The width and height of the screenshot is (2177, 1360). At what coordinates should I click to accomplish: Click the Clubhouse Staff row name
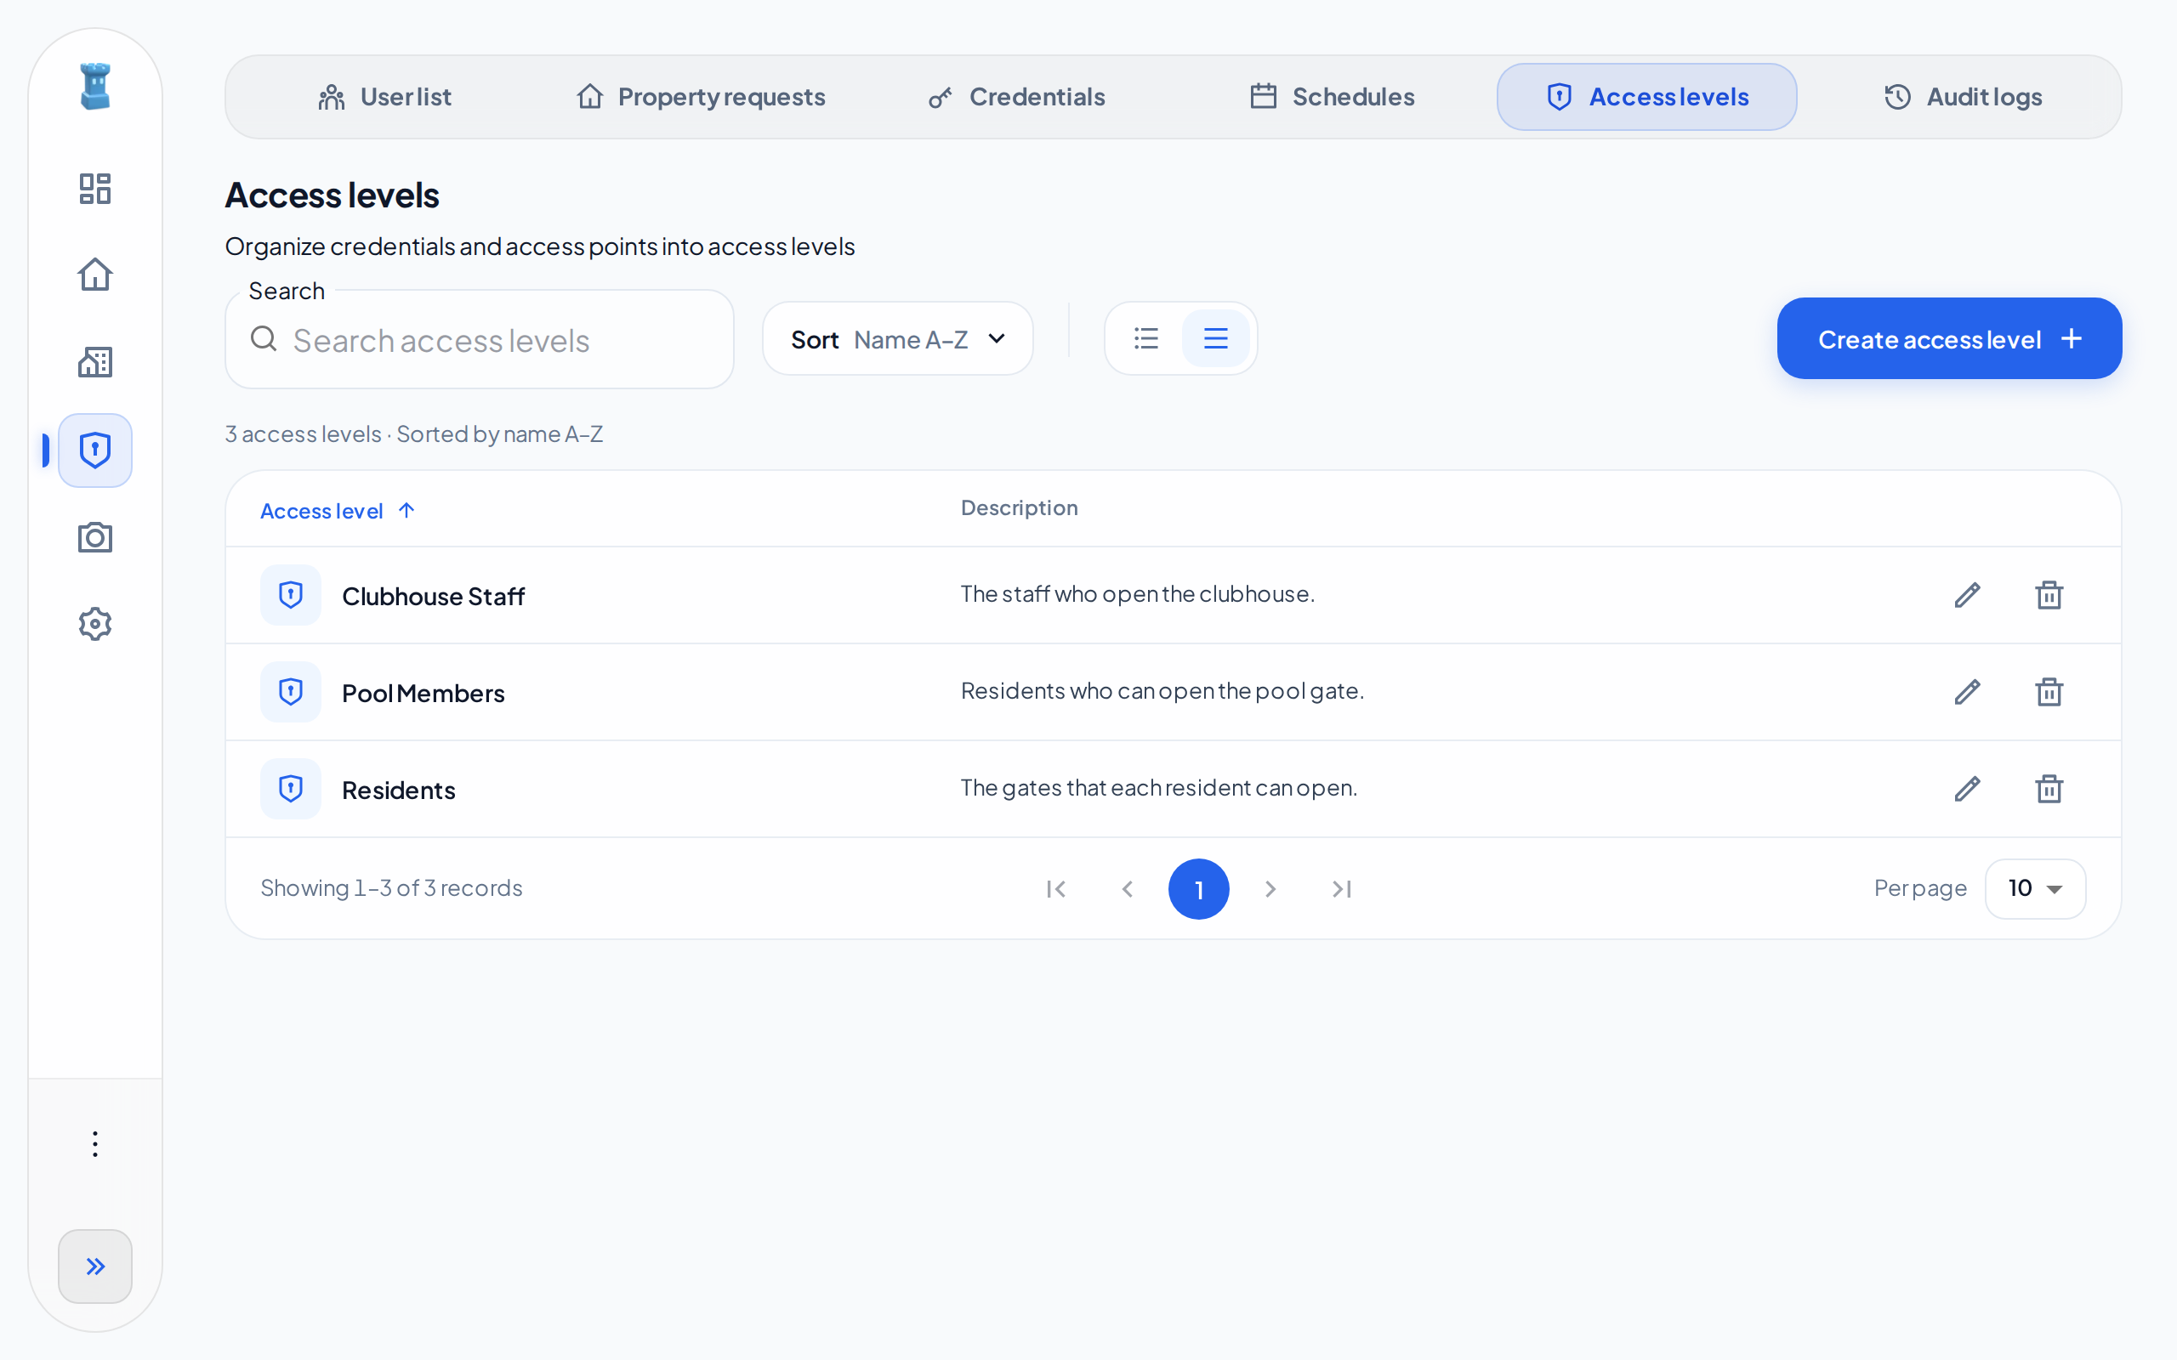[x=433, y=597]
